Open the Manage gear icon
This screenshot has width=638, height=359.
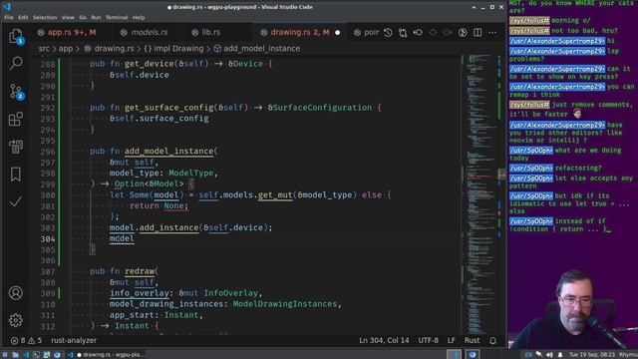pos(16,320)
